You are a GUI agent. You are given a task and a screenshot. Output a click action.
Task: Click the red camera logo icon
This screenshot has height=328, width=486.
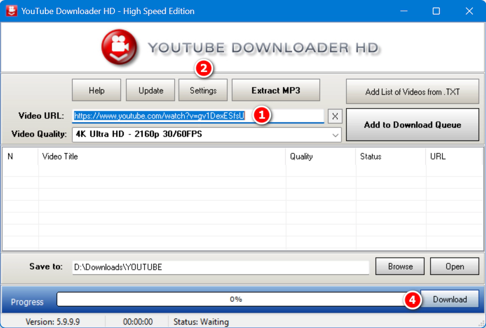(119, 47)
